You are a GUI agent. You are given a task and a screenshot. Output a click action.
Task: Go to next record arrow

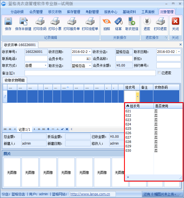34,129
